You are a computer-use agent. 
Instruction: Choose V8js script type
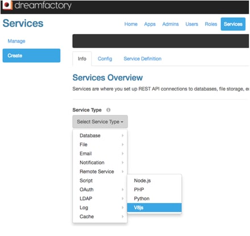[155, 208]
